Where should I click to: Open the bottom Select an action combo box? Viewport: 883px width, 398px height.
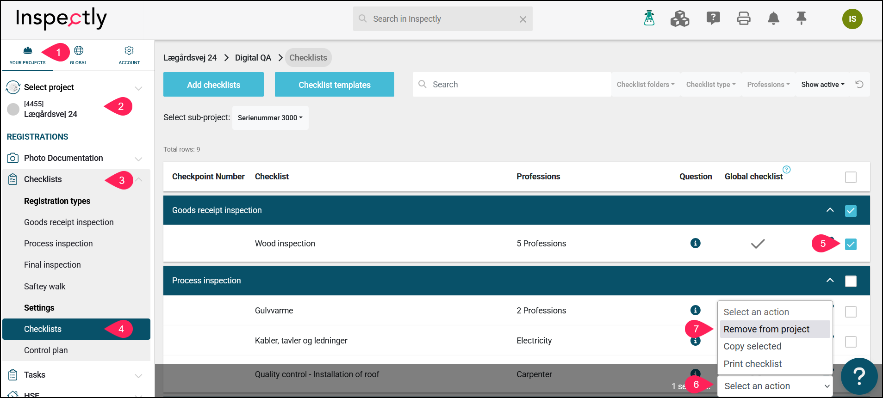775,386
